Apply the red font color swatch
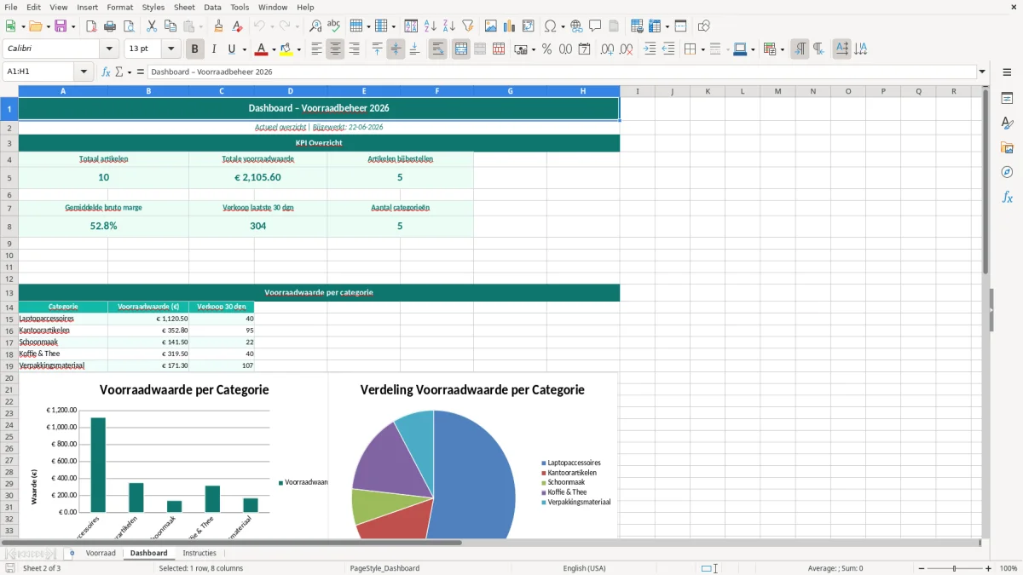 (x=261, y=49)
